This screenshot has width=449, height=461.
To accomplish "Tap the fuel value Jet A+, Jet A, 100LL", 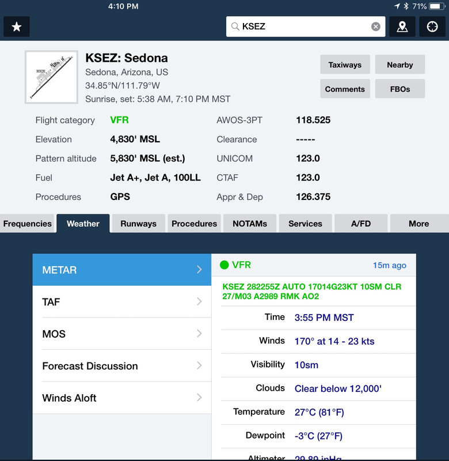I will tap(155, 177).
